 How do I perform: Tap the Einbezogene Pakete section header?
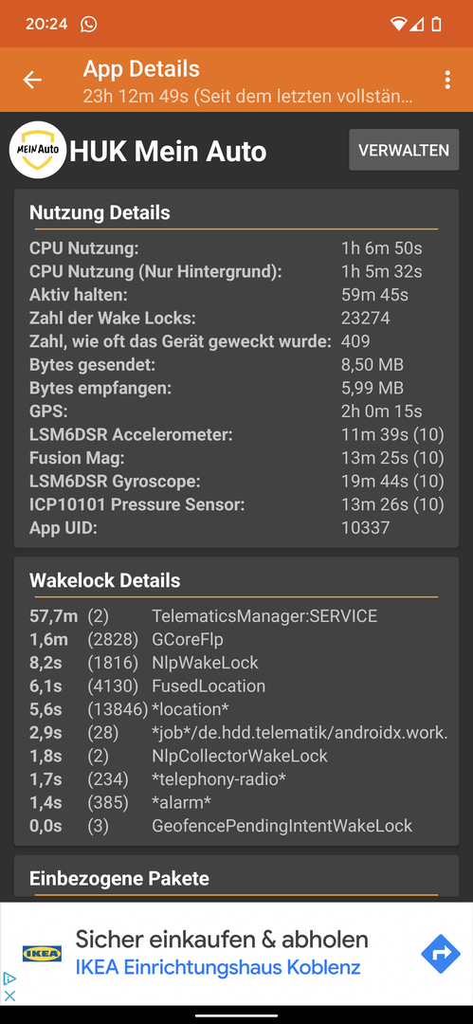point(118,878)
